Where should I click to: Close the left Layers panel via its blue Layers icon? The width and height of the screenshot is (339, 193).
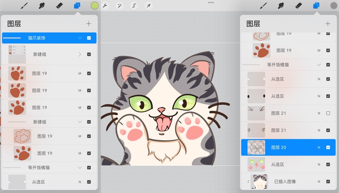click(x=77, y=6)
